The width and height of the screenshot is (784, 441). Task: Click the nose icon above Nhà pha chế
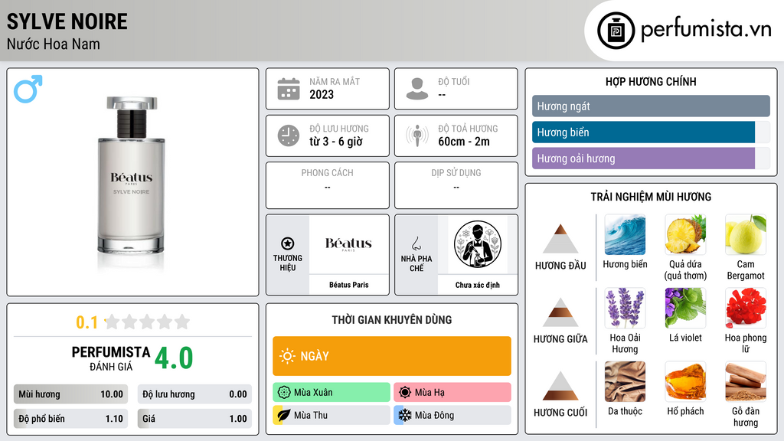pyautogui.click(x=416, y=243)
